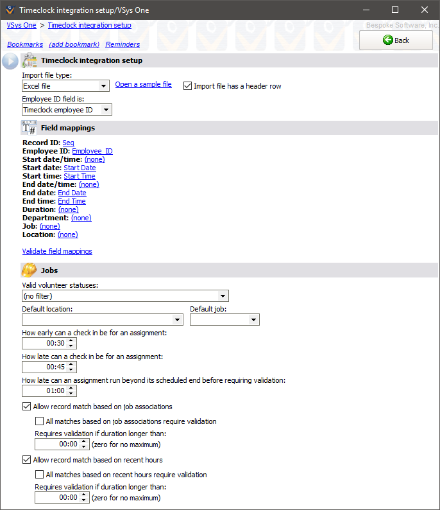
Task: Disable record match based on job associations
Action: pyautogui.click(x=26, y=407)
